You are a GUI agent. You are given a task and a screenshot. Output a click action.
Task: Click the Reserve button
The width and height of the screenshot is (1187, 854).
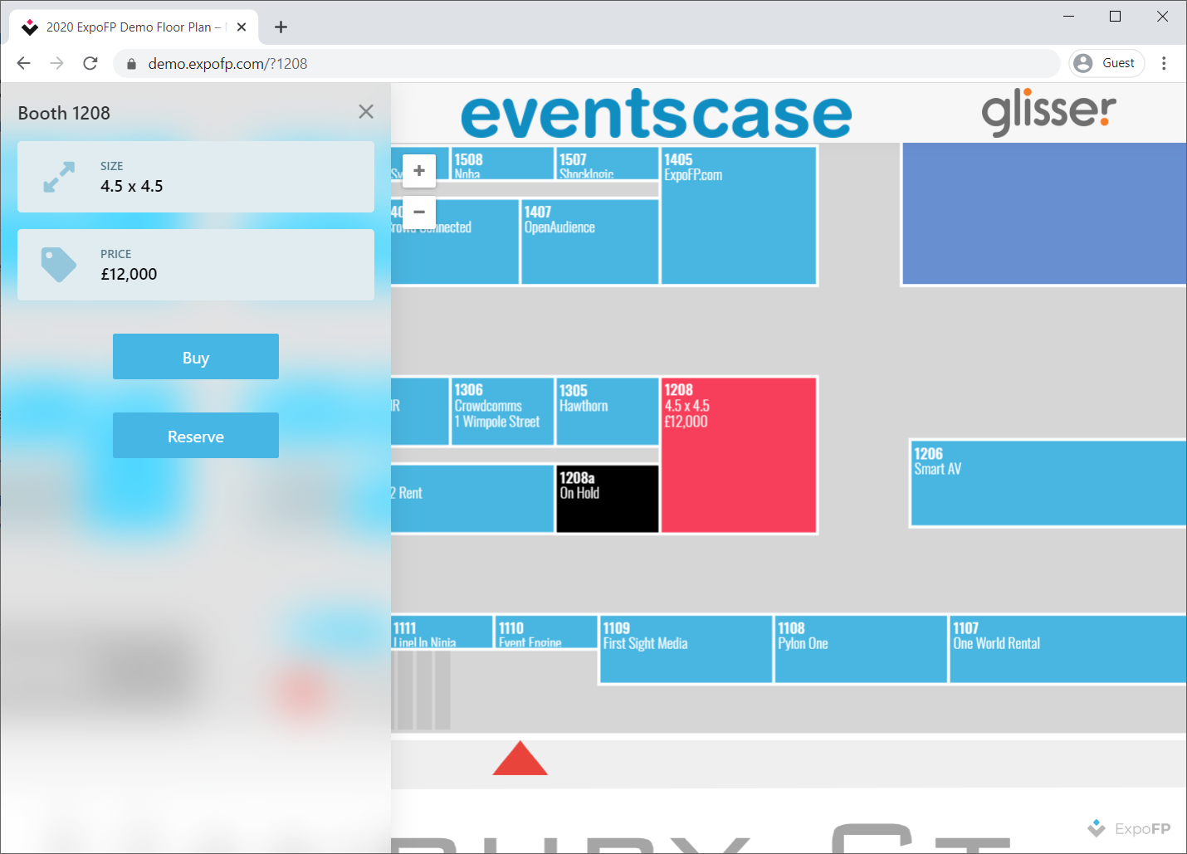196,436
